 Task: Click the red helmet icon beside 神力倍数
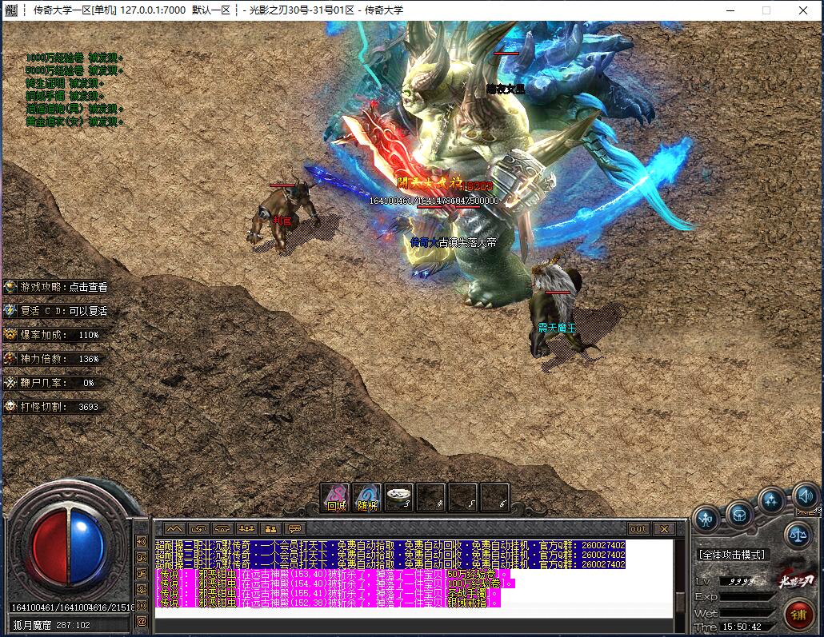click(x=10, y=359)
